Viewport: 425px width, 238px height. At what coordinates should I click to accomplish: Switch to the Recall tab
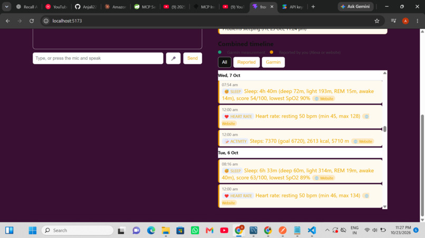26,7
